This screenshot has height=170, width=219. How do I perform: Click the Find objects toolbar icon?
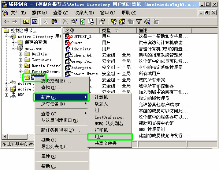(x=147, y=22)
